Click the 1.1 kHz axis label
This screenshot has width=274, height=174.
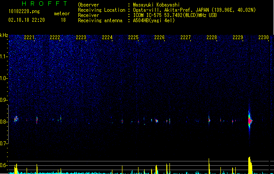(x=4, y=57)
